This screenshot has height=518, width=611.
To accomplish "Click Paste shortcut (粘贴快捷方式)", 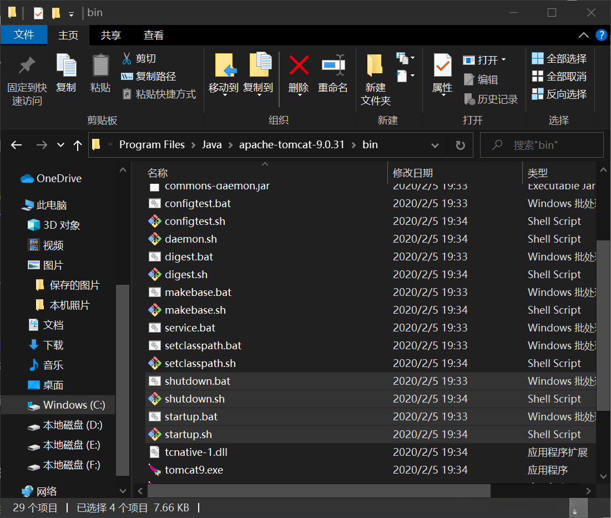I will pyautogui.click(x=159, y=94).
